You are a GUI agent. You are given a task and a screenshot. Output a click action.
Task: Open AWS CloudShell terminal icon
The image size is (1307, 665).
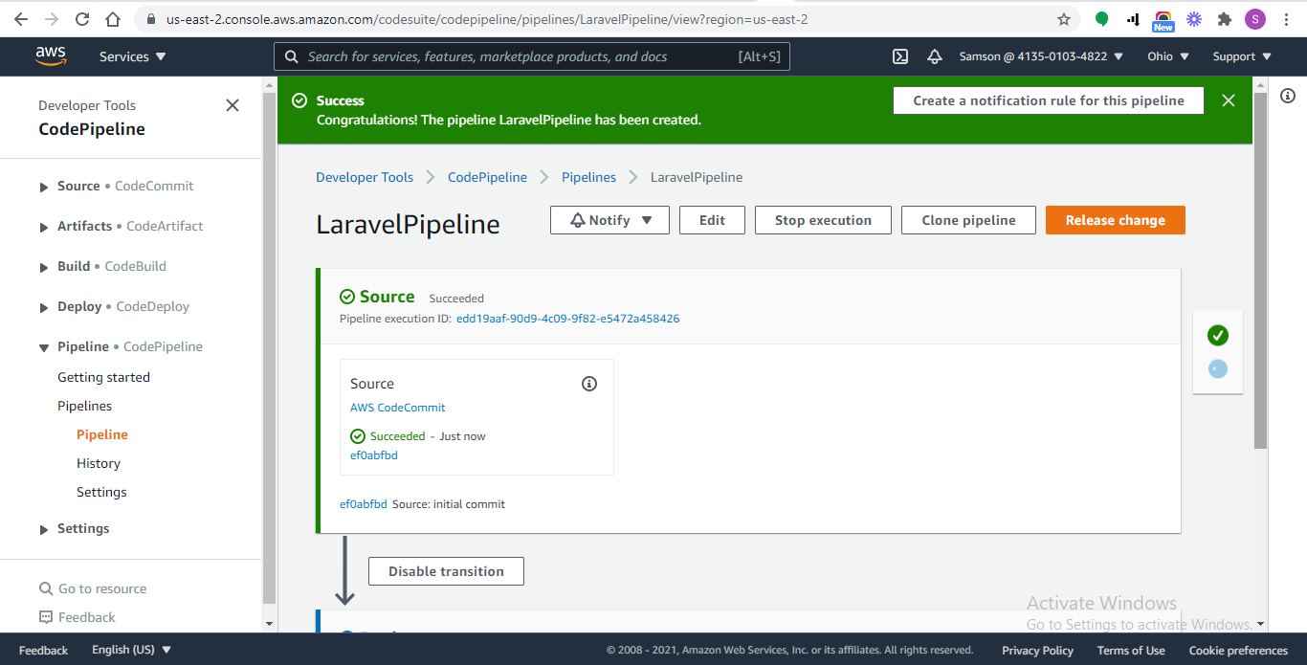point(900,56)
